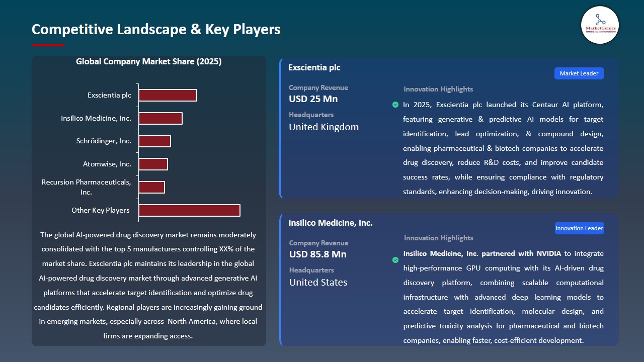644x362 pixels.
Task: Click the chart title Global Company Market Share (2025)
Action: click(148, 61)
